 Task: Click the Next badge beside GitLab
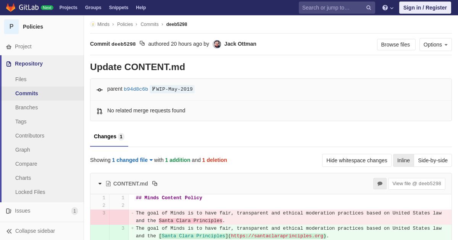tap(47, 8)
